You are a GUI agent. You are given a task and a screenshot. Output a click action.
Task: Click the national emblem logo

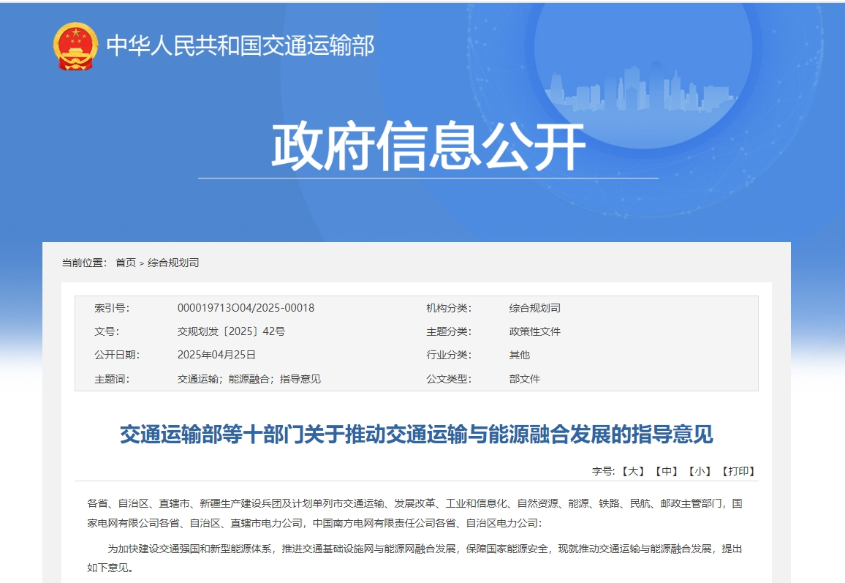(75, 46)
